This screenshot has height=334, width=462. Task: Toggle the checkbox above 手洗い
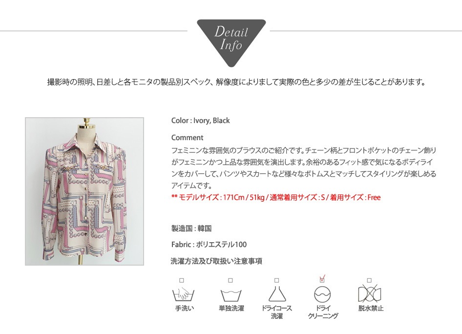point(182,280)
